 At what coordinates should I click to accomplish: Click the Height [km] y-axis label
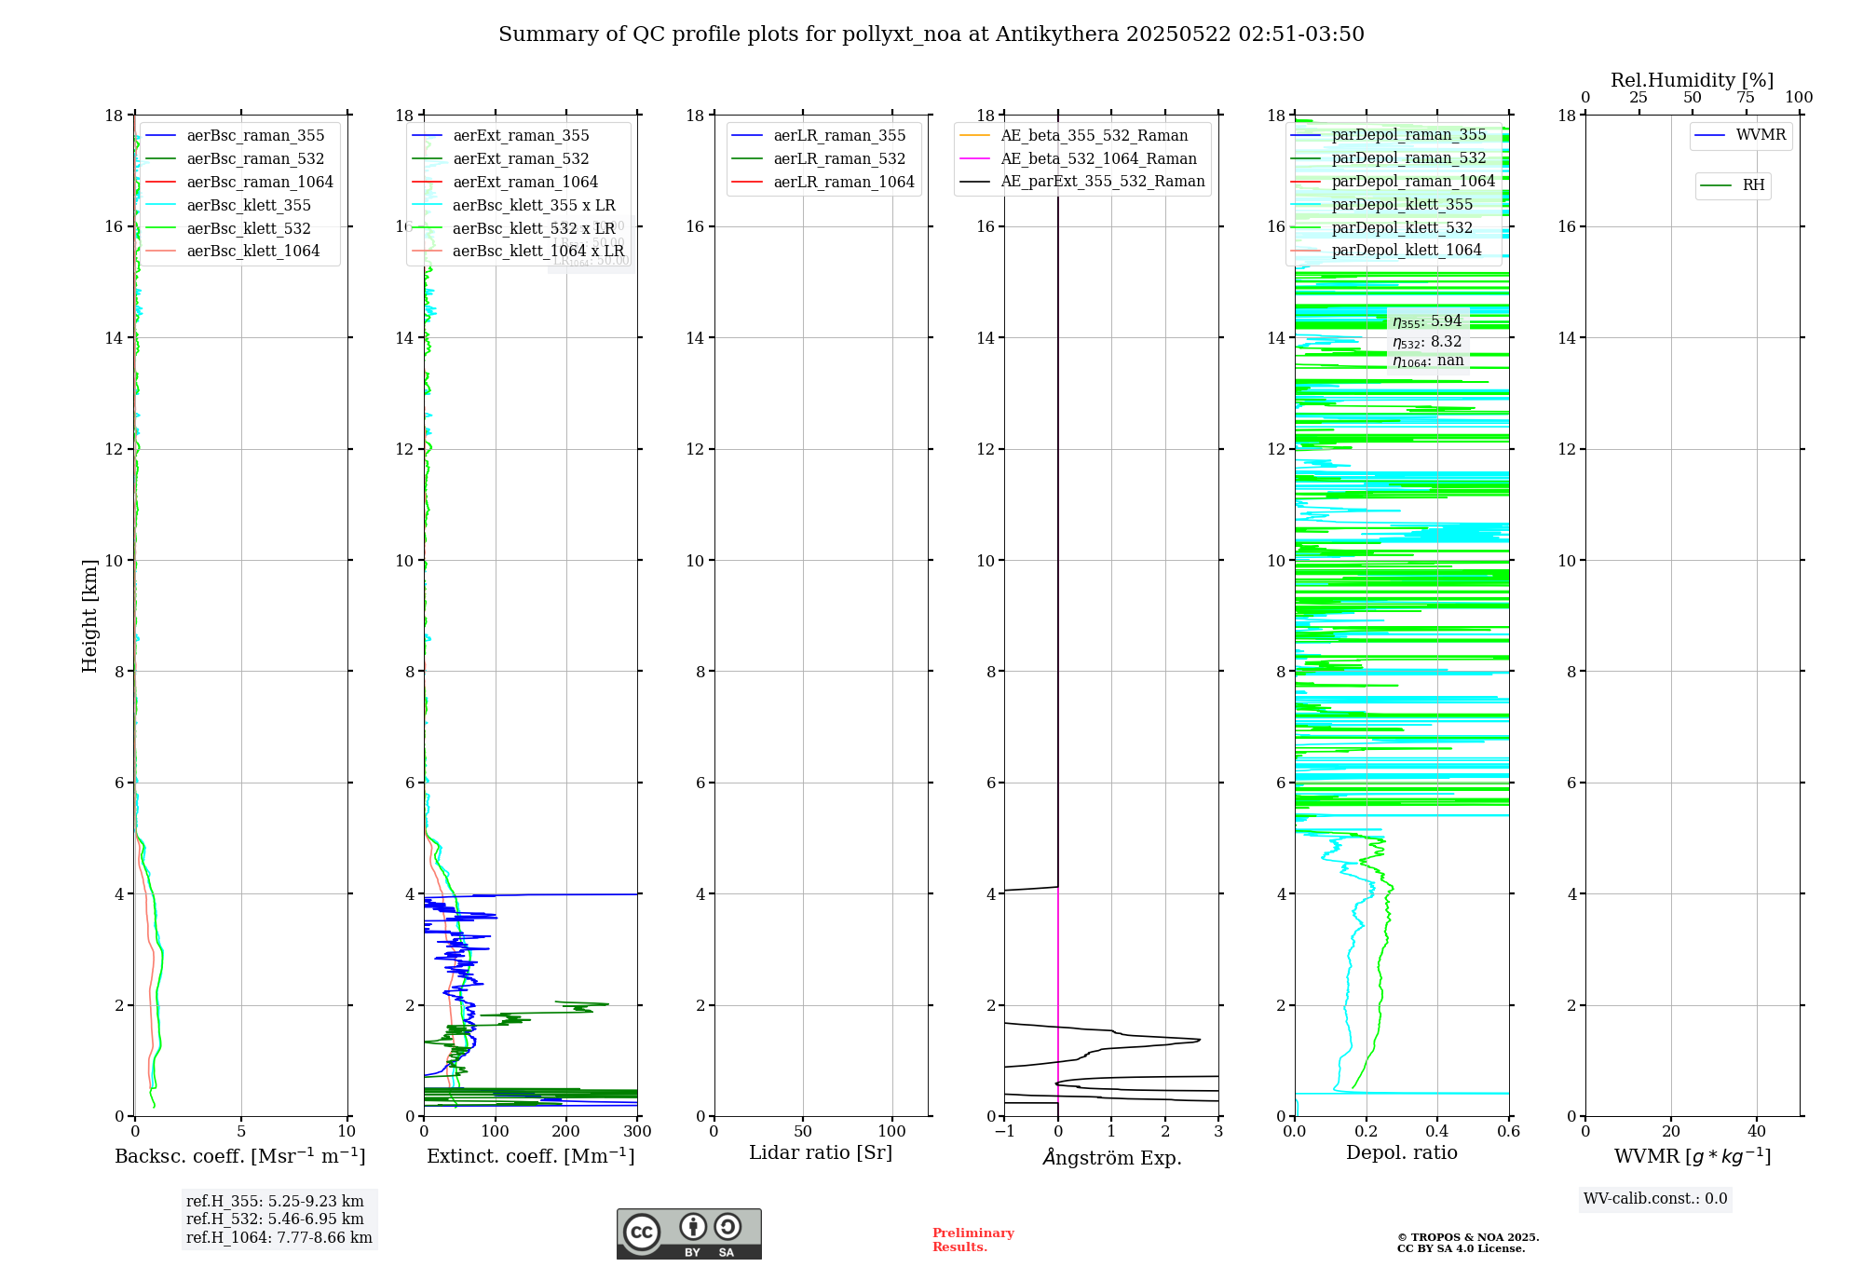coord(89,616)
